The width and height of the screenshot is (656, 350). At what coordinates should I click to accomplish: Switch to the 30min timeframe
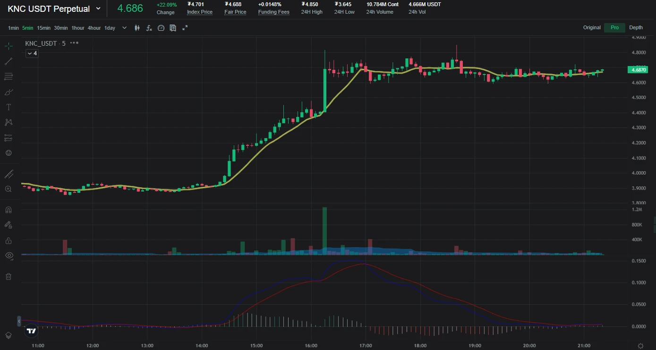[x=61, y=28]
